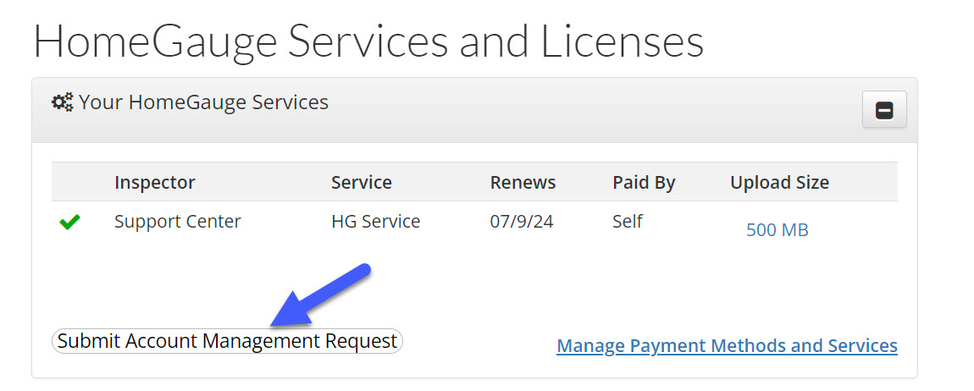The image size is (974, 391).
Task: Click the Paid By column header
Action: pyautogui.click(x=644, y=183)
